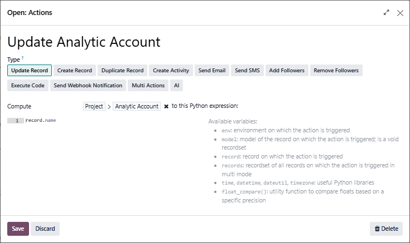Set action type to Send SMS
Image resolution: width=410 pixels, height=243 pixels.
[x=247, y=71]
